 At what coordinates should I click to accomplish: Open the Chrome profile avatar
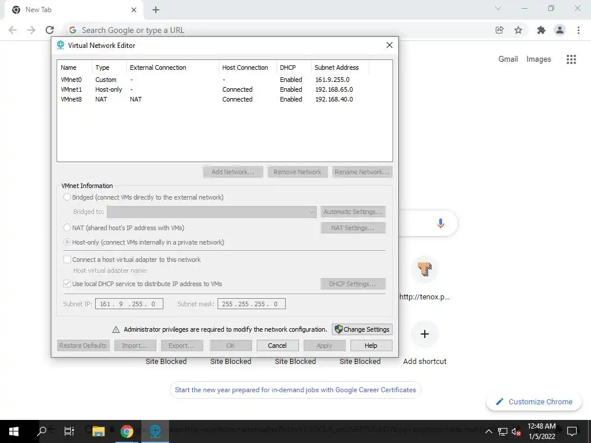(560, 30)
